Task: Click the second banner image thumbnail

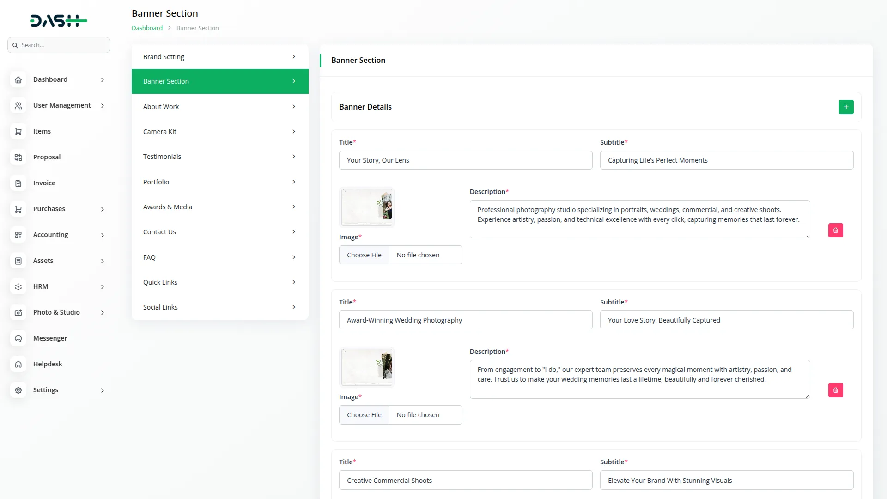Action: point(366,367)
